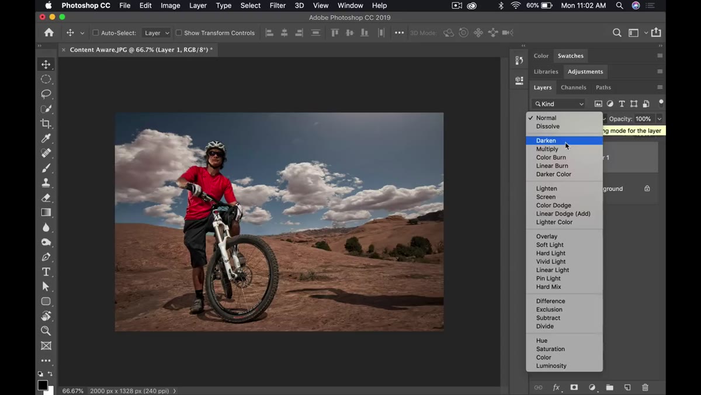Select the Gradient tool
The height and width of the screenshot is (395, 701).
[46, 213]
